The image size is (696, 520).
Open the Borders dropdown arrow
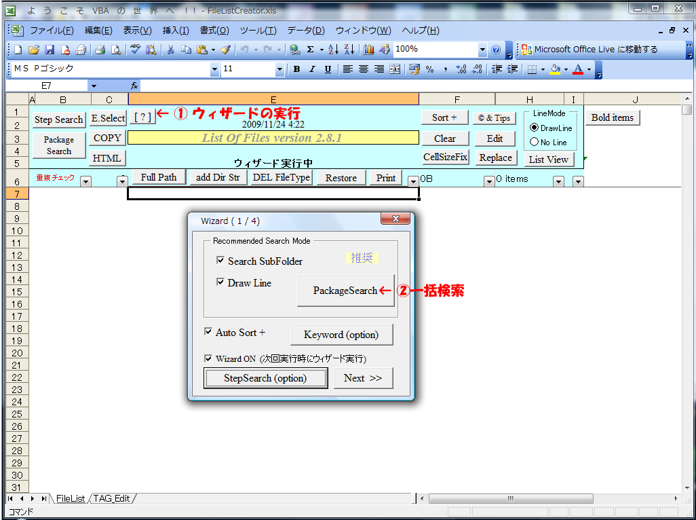coord(543,69)
